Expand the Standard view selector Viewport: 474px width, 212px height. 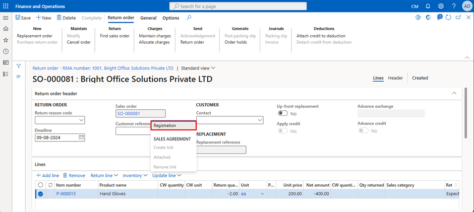(198, 68)
